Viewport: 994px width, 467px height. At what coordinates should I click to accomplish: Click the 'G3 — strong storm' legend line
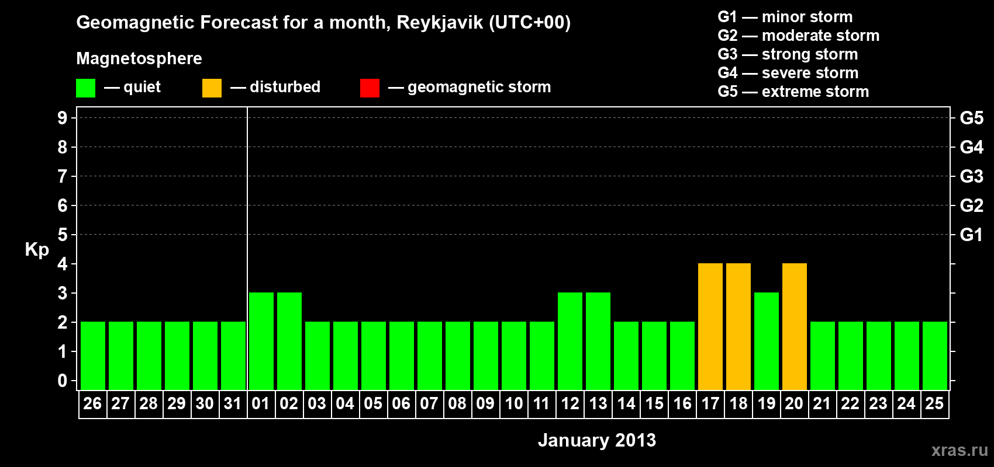click(x=788, y=54)
